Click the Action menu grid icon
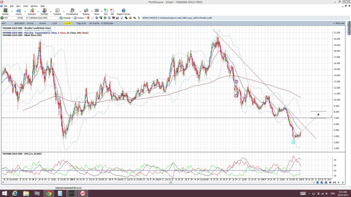This screenshot has height=197, width=351. click(75, 18)
